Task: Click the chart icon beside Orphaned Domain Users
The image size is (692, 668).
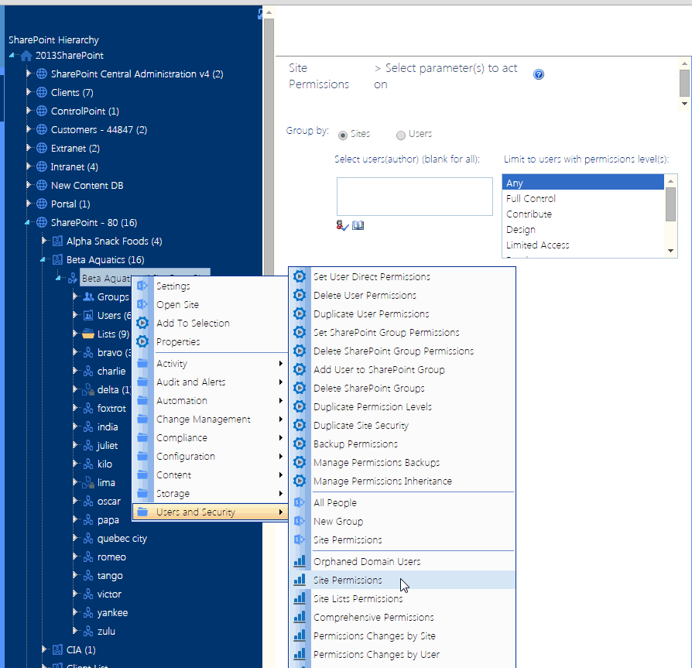Action: (300, 561)
